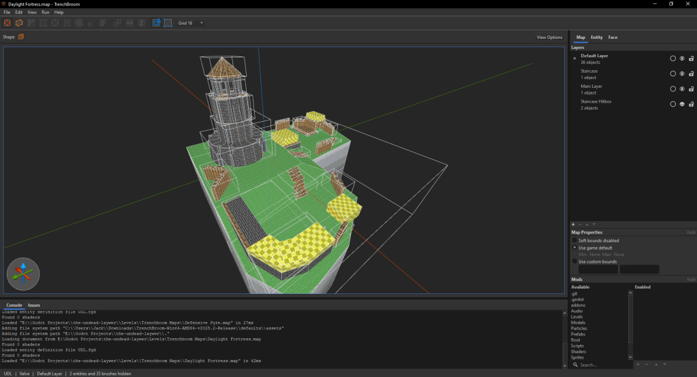Image resolution: width=697 pixels, height=377 pixels.
Task: Toggle the UV lock toolbar icon
Action: 168,23
